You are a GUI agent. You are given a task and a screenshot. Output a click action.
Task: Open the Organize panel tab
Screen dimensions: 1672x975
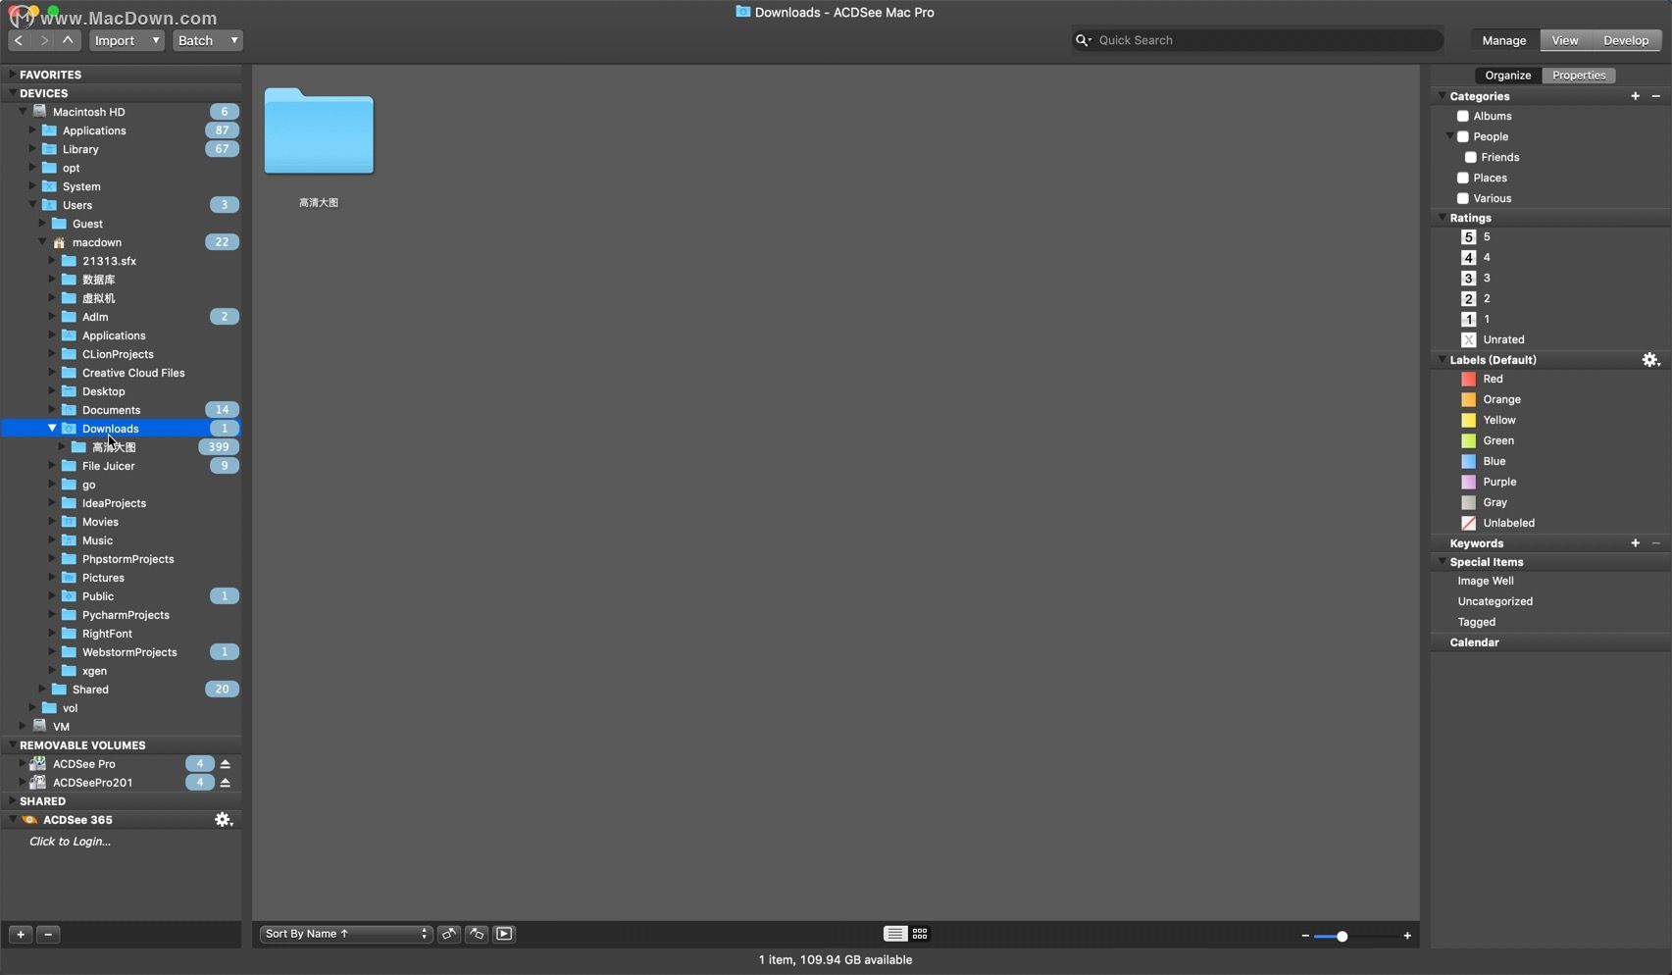(1508, 76)
